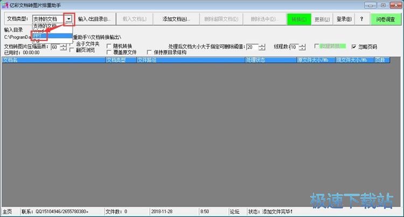Click the 载入文档 button
The width and height of the screenshot is (404, 217).
click(x=134, y=19)
